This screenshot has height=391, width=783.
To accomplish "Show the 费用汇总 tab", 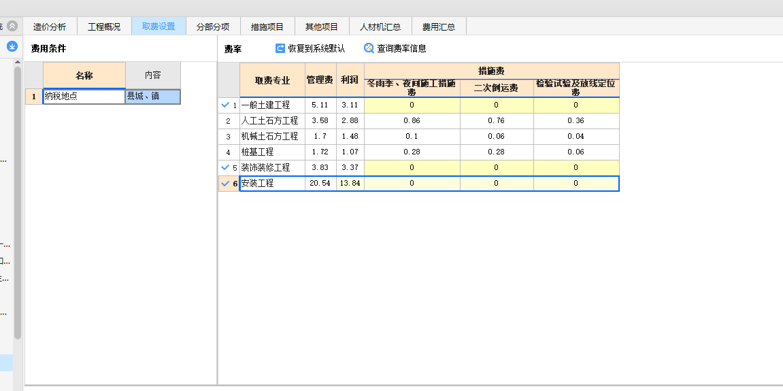I will click(439, 27).
